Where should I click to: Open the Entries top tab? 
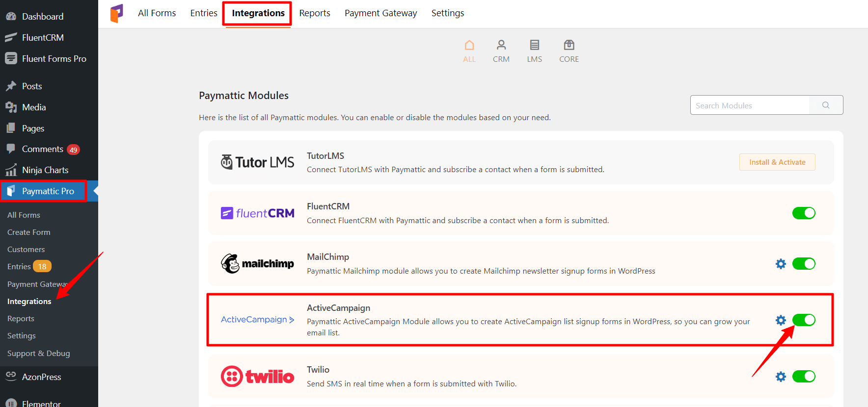204,13
